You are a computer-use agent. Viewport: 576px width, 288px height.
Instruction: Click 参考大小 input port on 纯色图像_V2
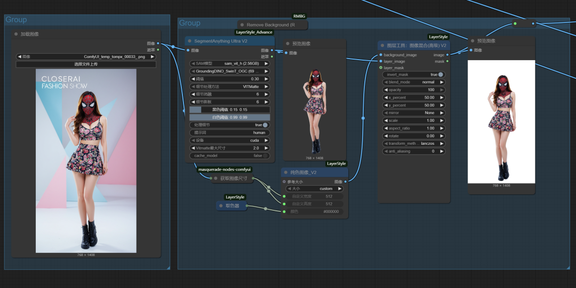tap(284, 182)
